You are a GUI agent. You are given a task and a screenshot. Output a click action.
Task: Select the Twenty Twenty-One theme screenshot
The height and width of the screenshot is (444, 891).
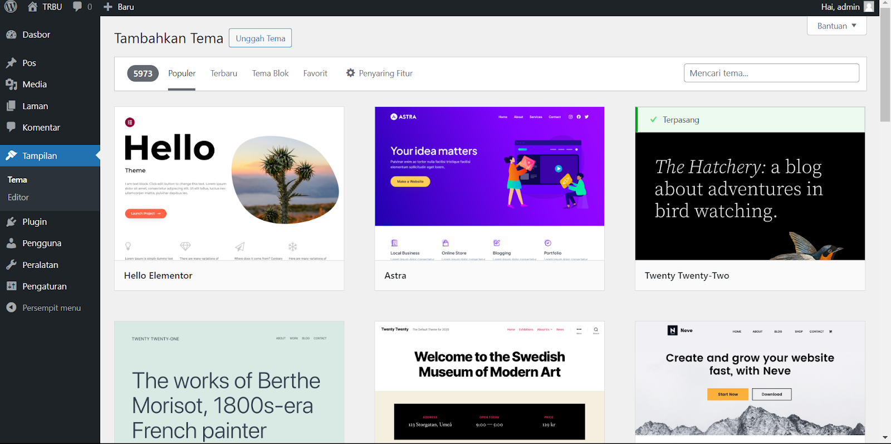click(x=229, y=382)
